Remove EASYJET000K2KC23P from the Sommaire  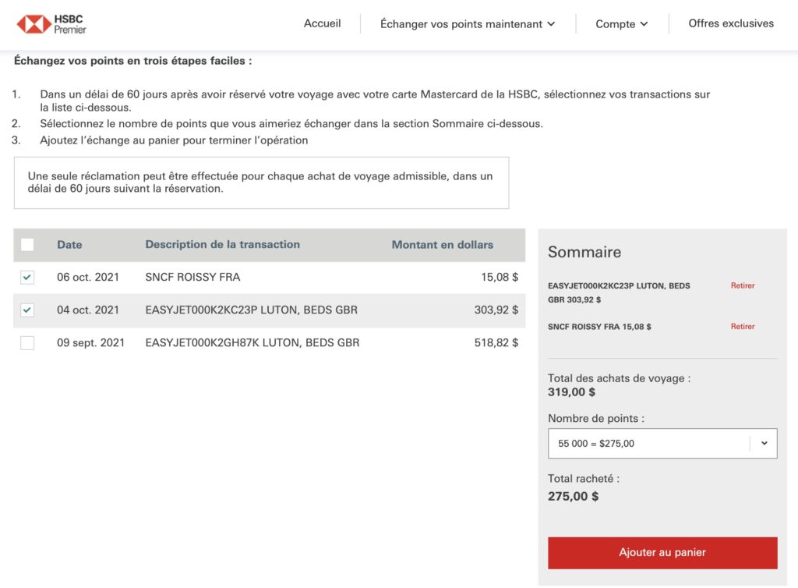tap(742, 285)
